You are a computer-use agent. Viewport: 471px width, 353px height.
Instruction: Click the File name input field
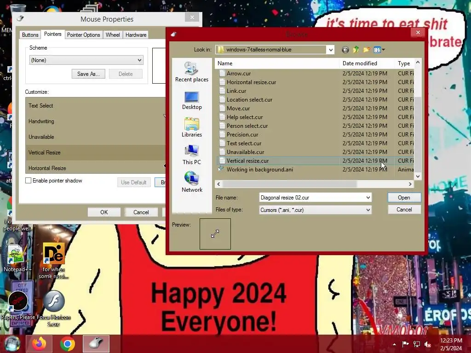(312, 198)
